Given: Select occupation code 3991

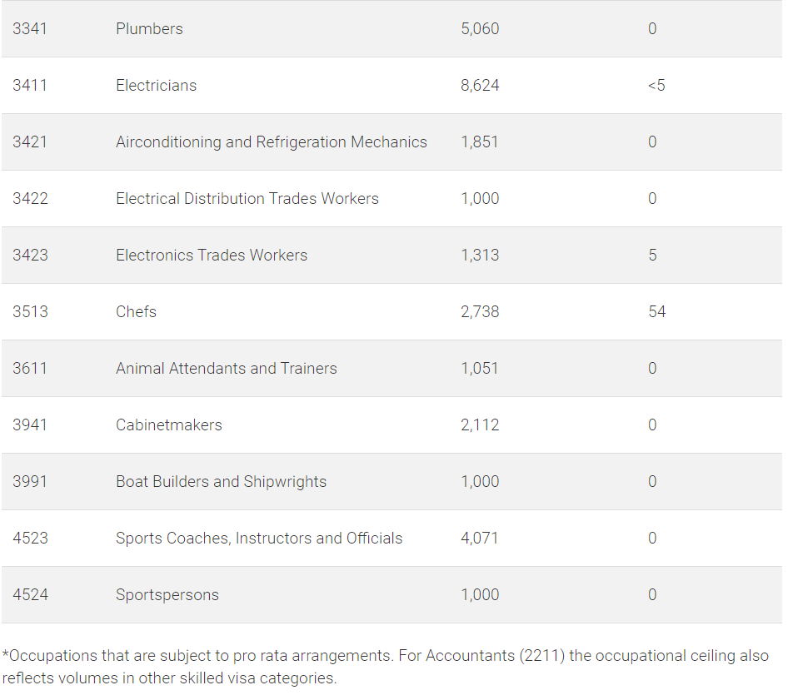Looking at the screenshot, I should pyautogui.click(x=30, y=482).
